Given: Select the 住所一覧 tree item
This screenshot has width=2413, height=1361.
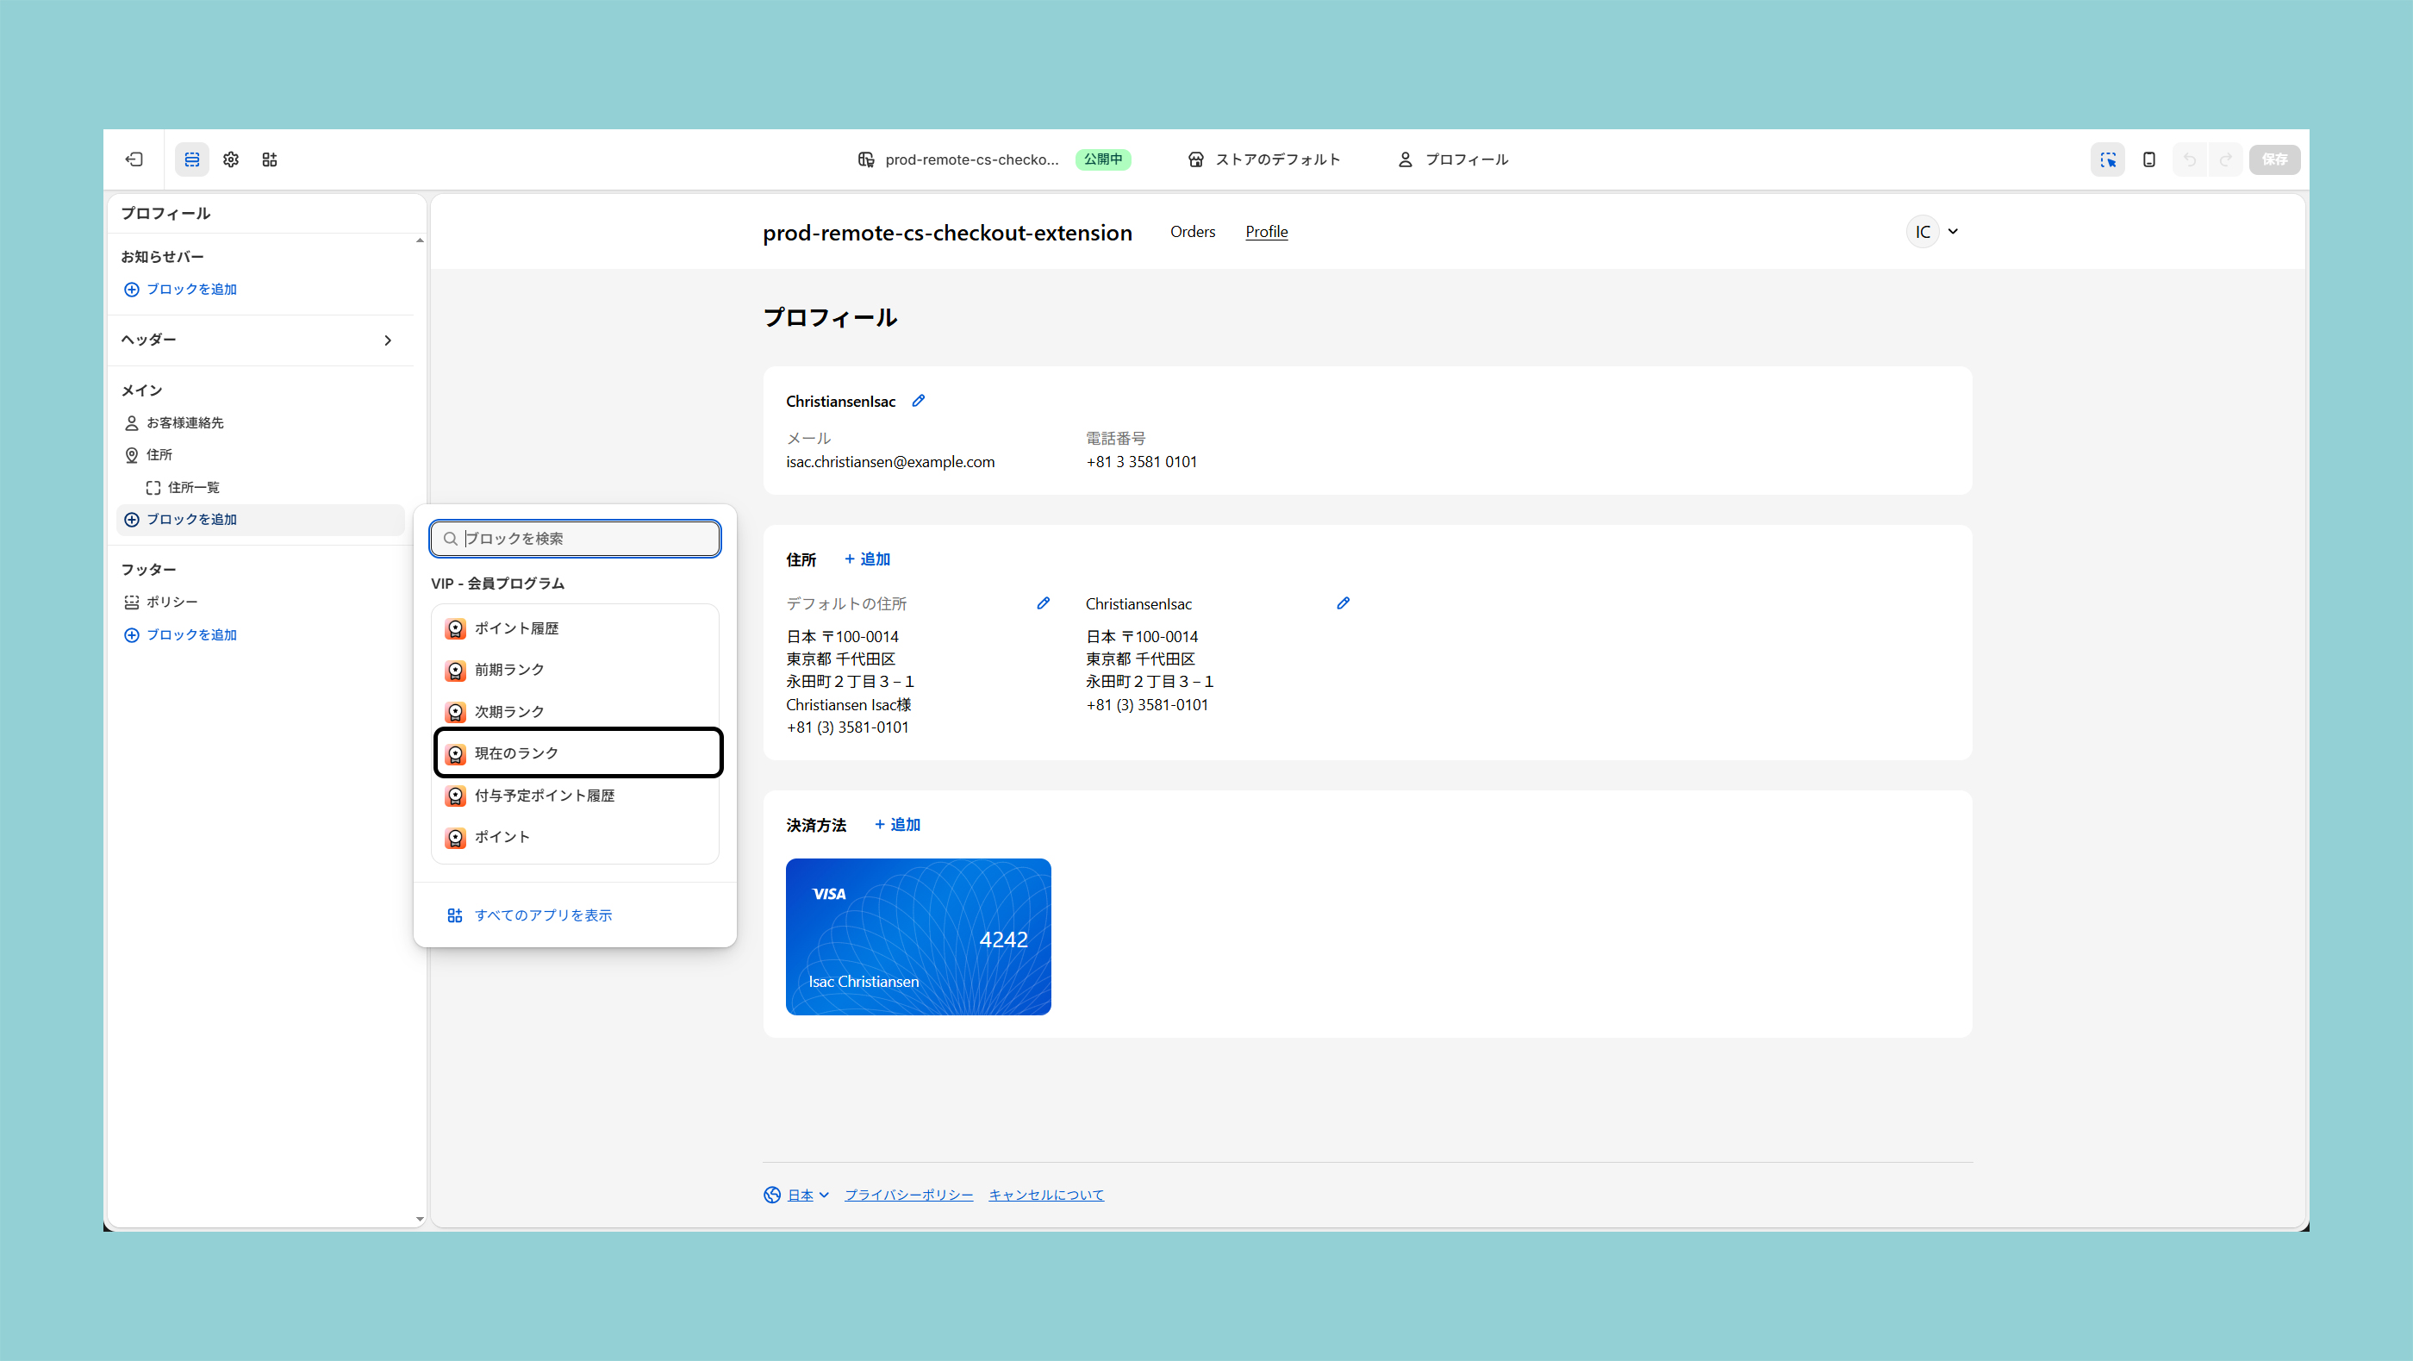Looking at the screenshot, I should click(x=194, y=487).
